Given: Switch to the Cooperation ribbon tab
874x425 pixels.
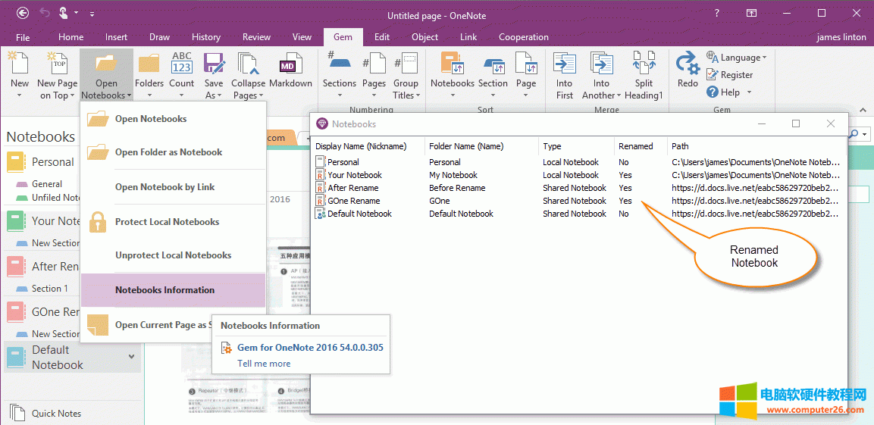Looking at the screenshot, I should [523, 37].
